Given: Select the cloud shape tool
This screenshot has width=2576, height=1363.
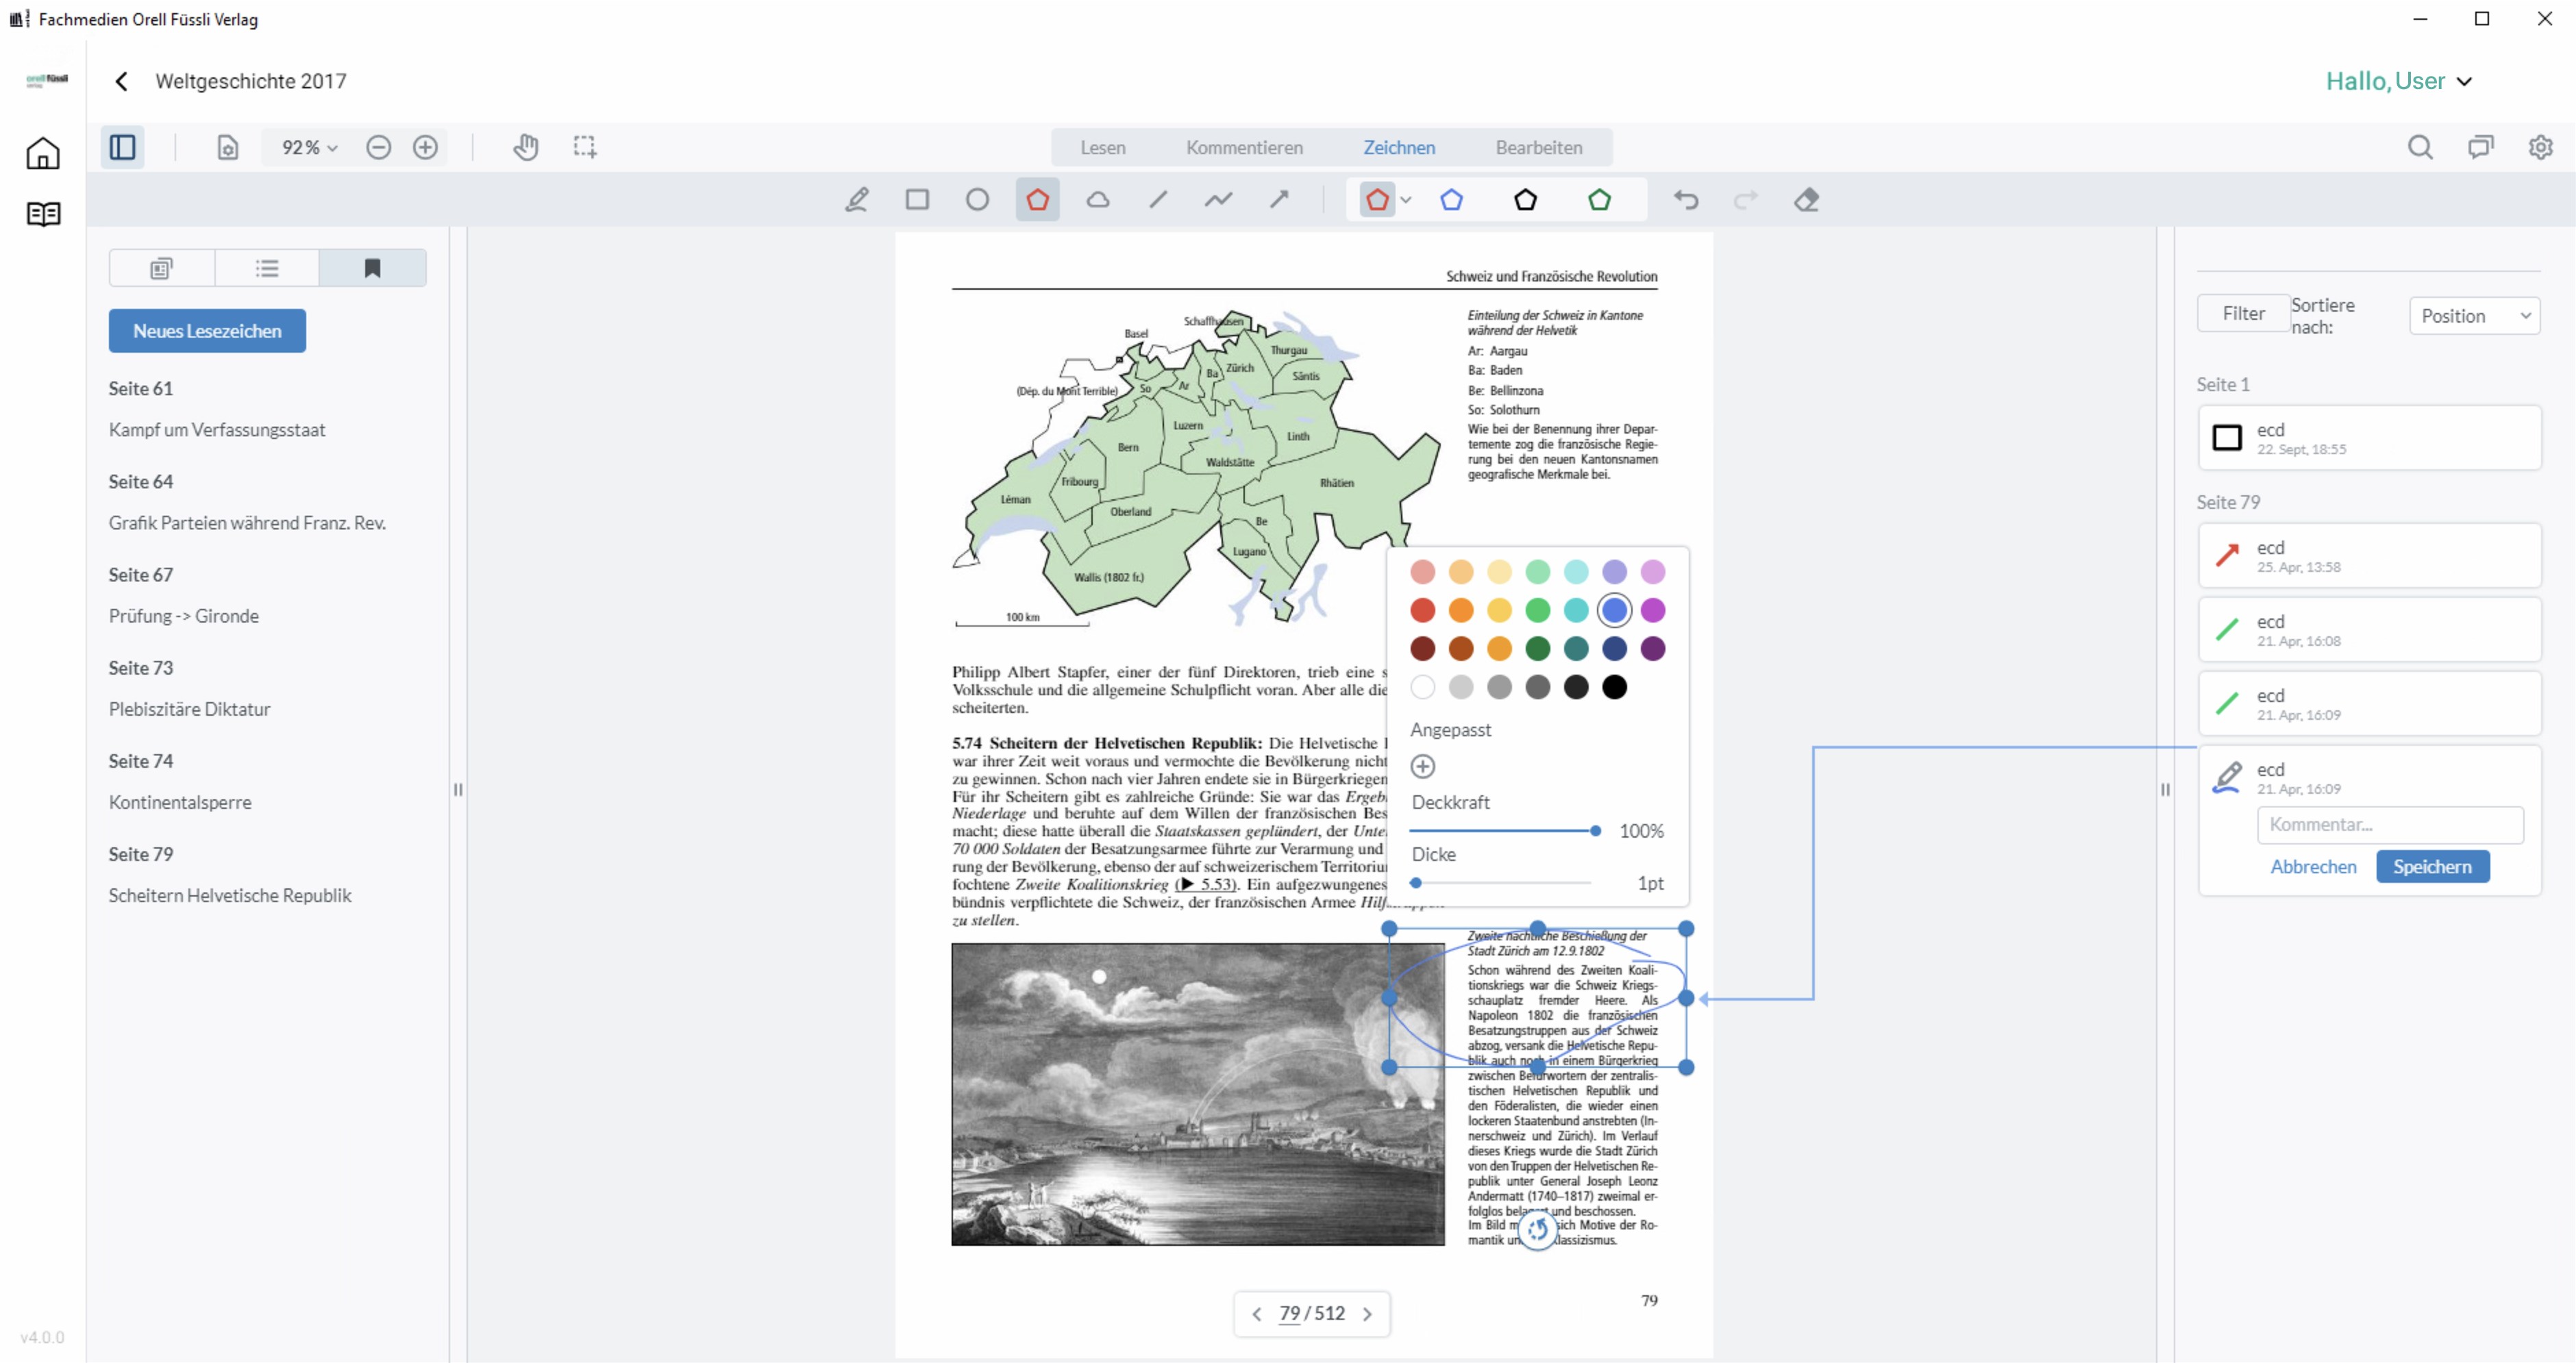Looking at the screenshot, I should click(1098, 200).
